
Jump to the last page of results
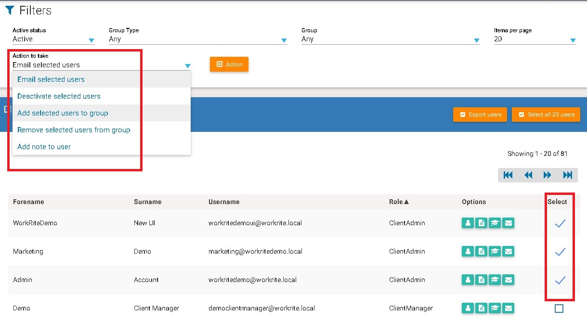click(x=567, y=175)
